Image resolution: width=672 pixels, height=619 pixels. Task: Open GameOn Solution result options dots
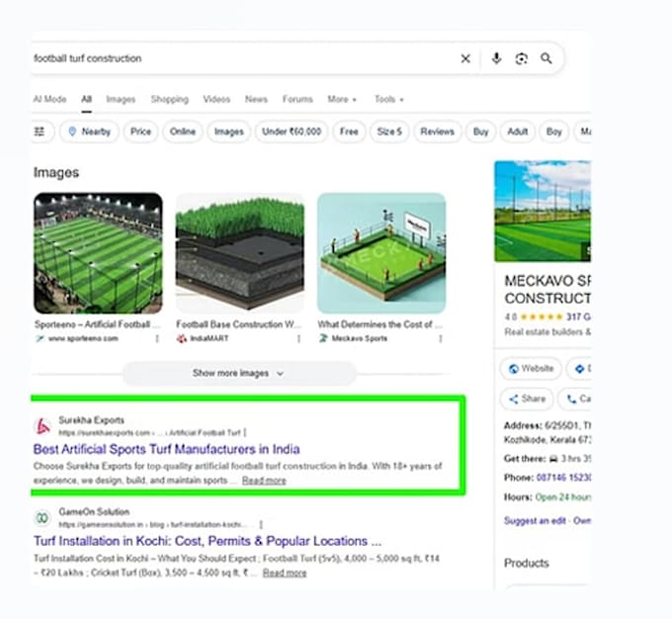click(261, 524)
